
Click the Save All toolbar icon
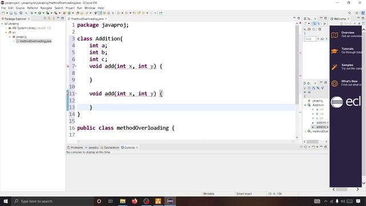(x=15, y=13)
